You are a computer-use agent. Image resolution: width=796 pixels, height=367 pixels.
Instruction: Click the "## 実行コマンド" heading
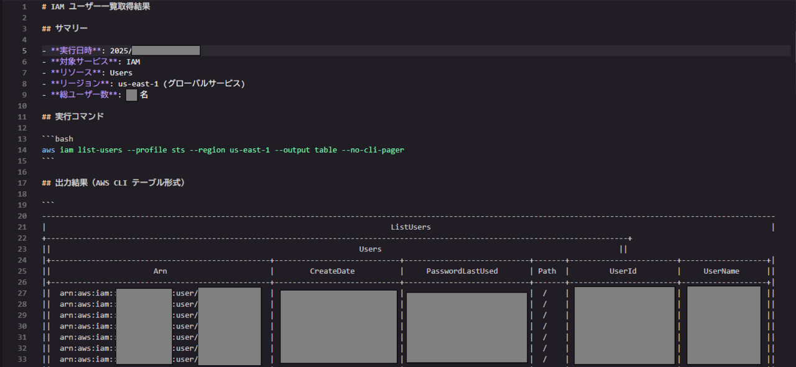click(x=73, y=117)
